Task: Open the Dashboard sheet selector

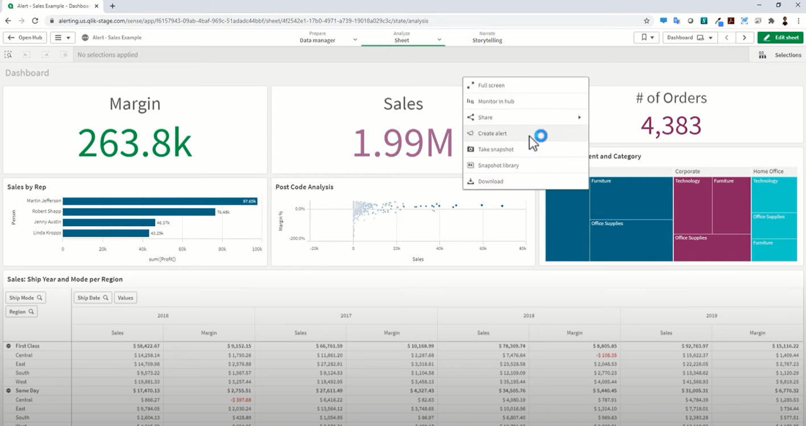Action: pos(690,38)
